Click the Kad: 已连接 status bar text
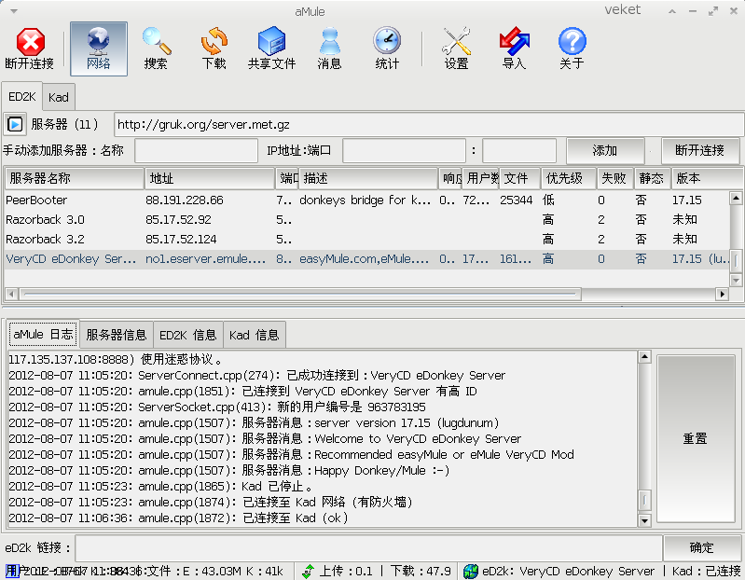The height and width of the screenshot is (580, 745). point(706,571)
